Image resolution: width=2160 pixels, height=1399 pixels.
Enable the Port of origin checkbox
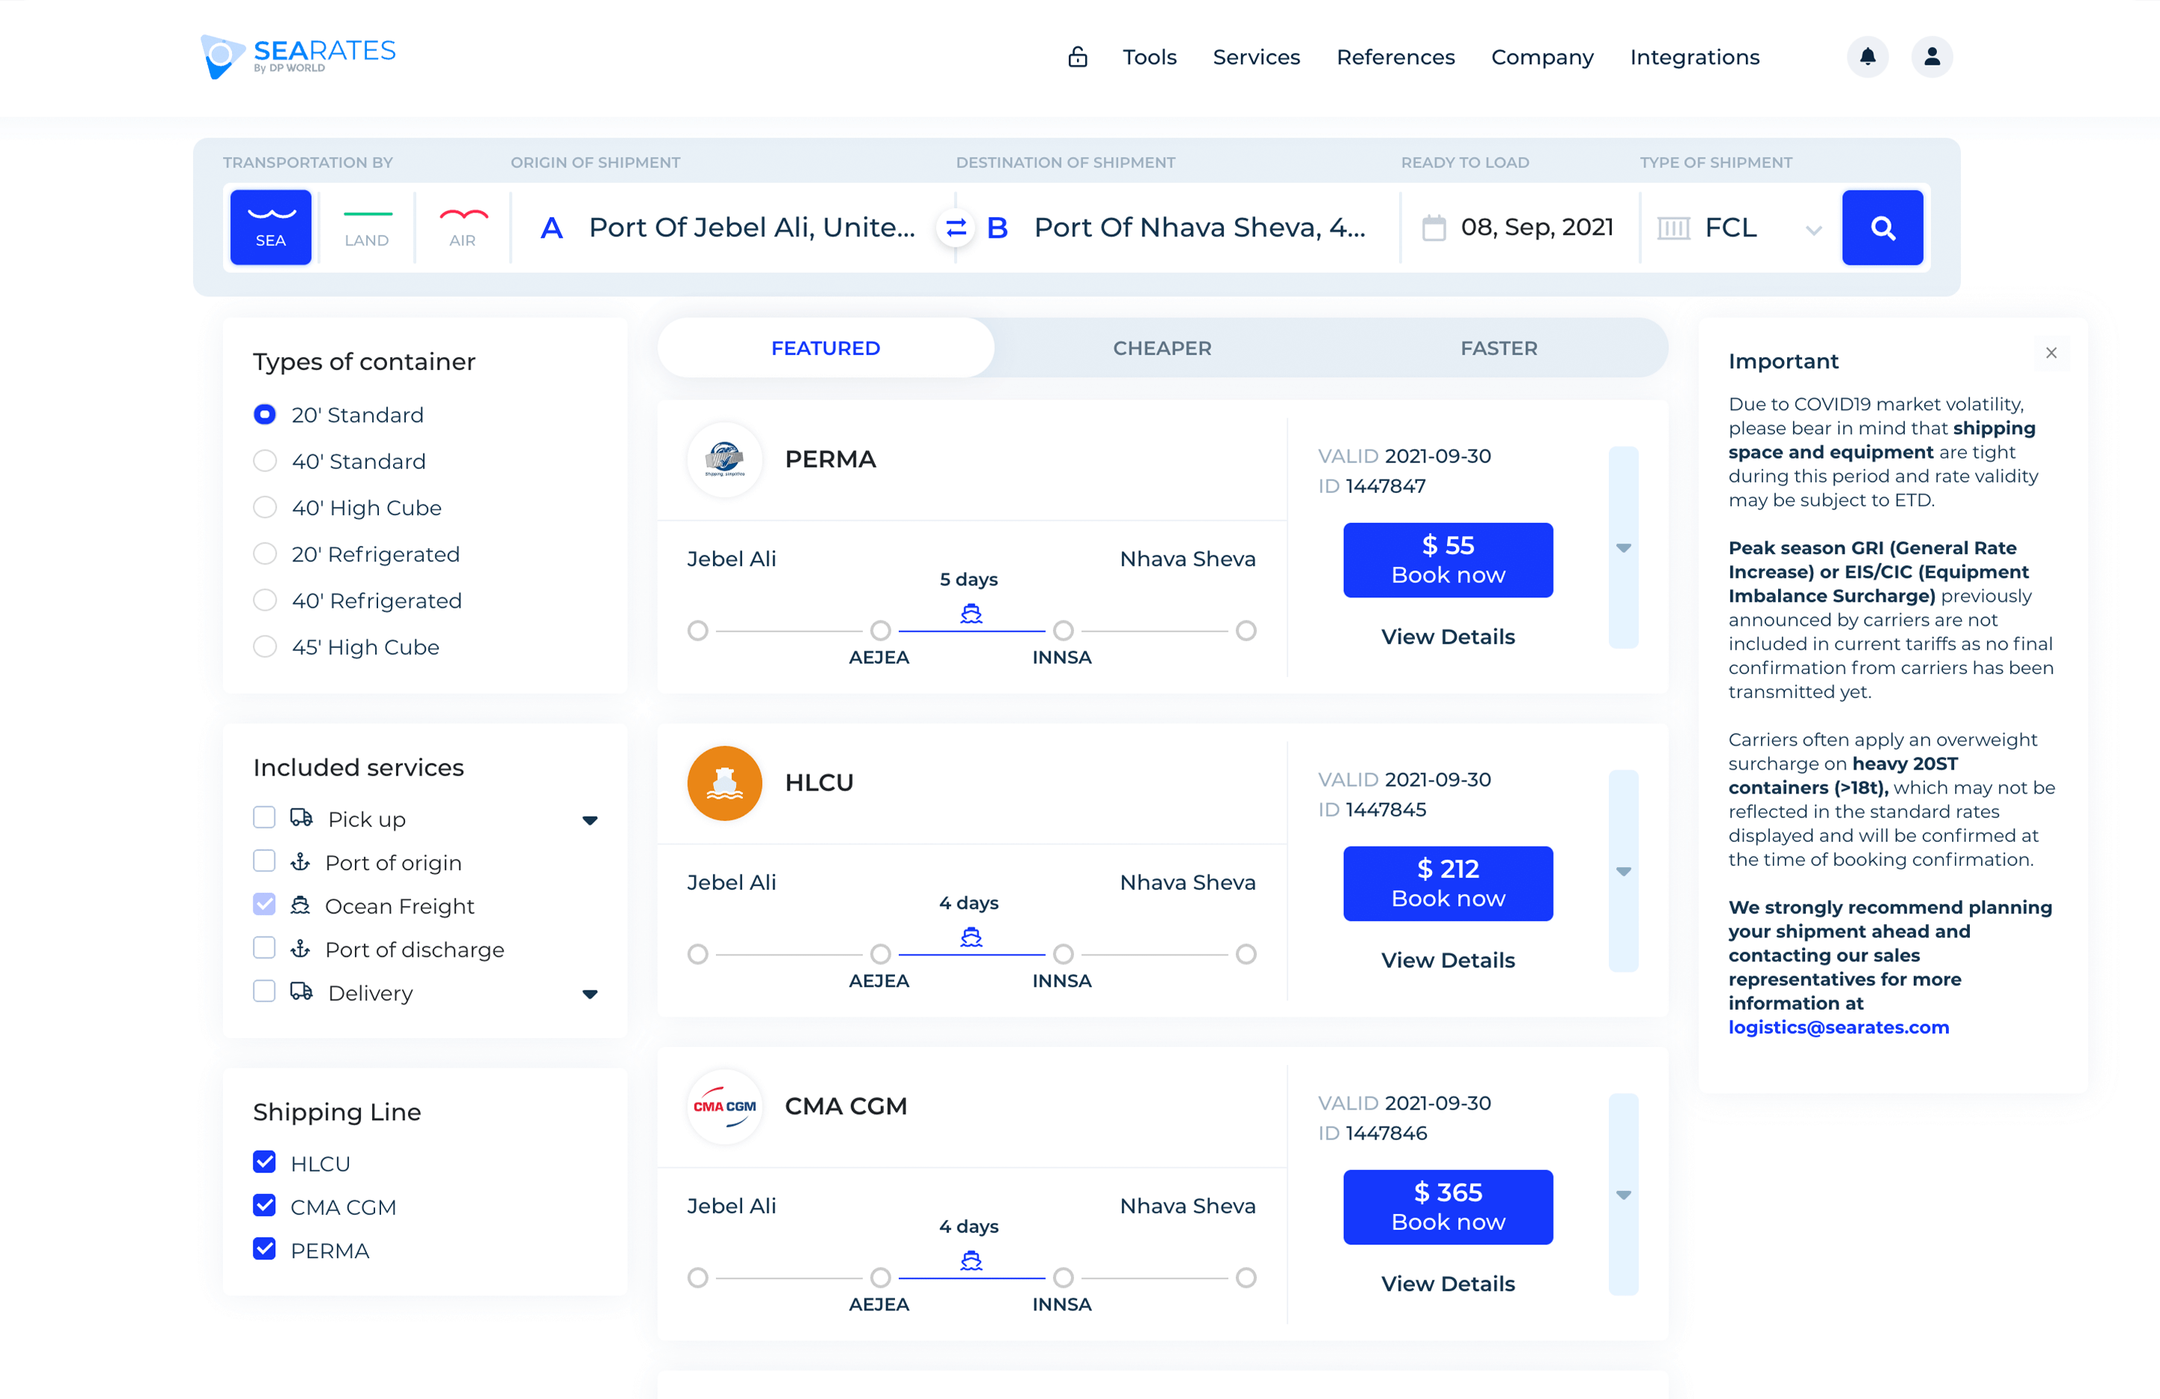click(264, 861)
